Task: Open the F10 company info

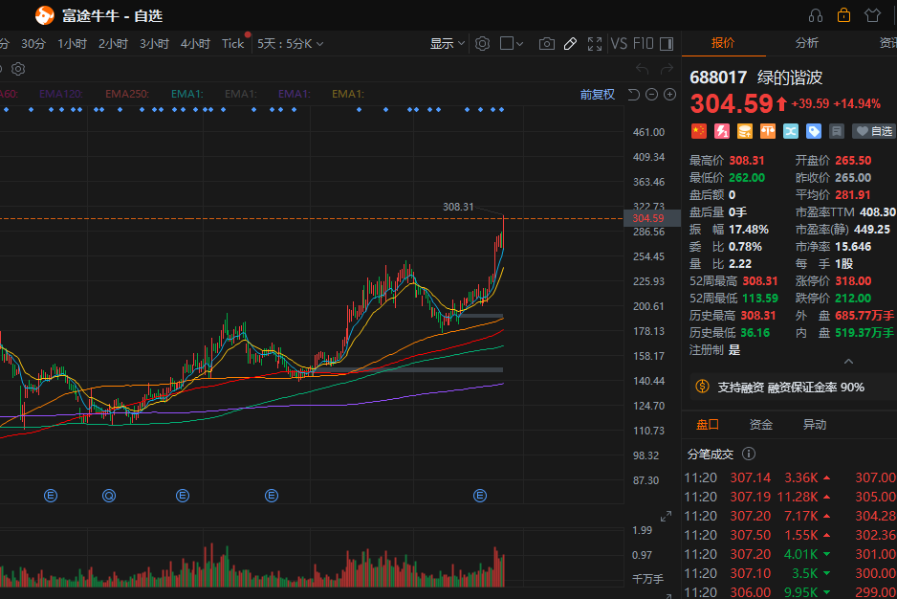Action: tap(643, 43)
